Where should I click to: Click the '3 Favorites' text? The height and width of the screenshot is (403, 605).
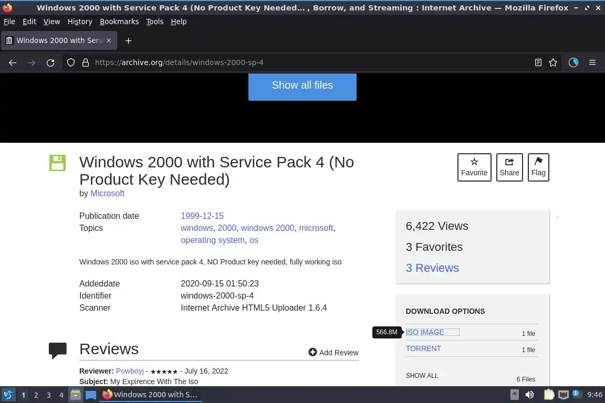tap(434, 247)
